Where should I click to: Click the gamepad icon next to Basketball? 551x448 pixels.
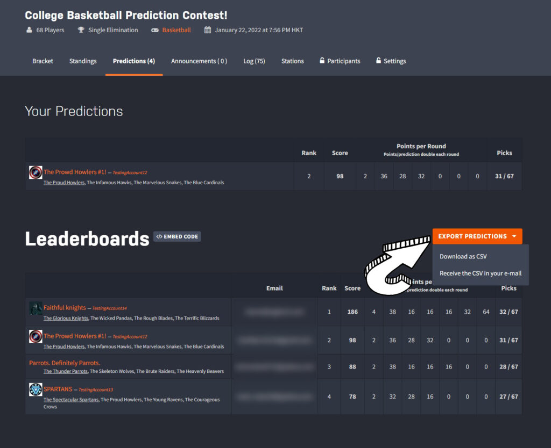pyautogui.click(x=154, y=30)
